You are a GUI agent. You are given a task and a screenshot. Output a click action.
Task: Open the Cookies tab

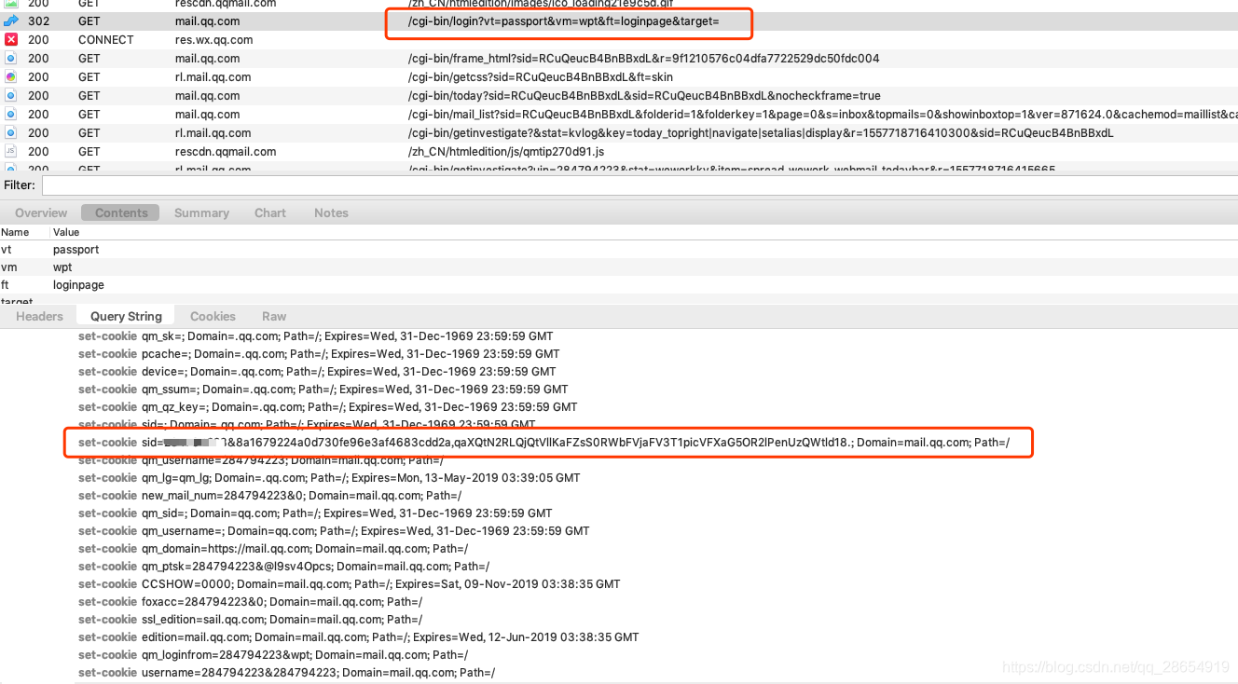click(x=213, y=316)
